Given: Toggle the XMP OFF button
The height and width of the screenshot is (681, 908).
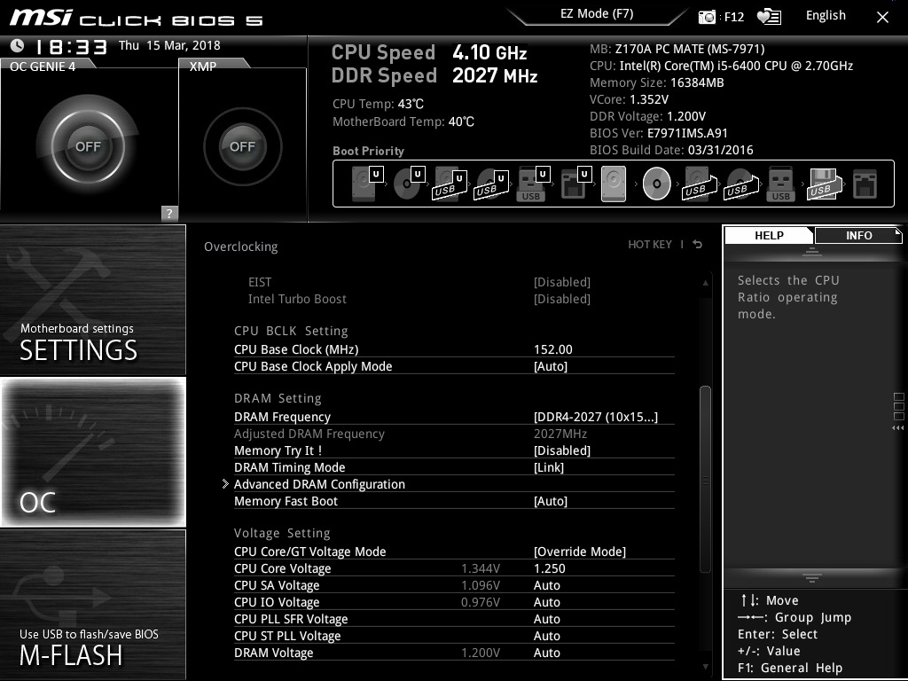Looking at the screenshot, I should (242, 146).
